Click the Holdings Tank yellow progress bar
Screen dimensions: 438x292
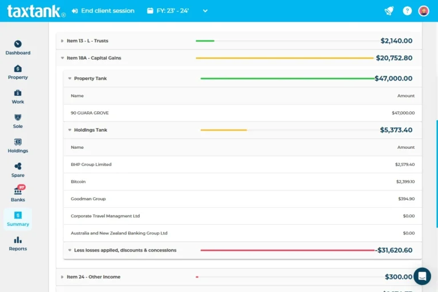click(224, 130)
